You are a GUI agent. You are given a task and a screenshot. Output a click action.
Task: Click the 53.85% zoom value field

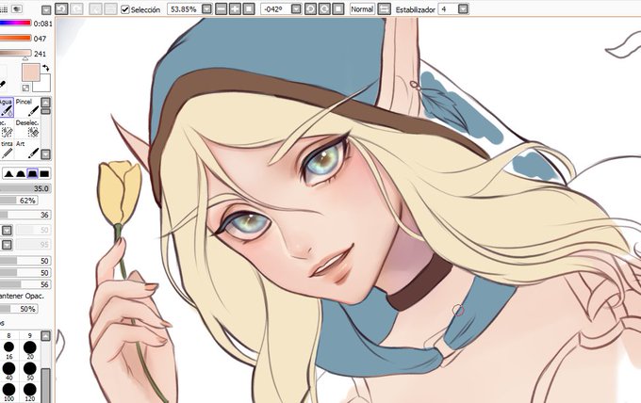coord(185,9)
